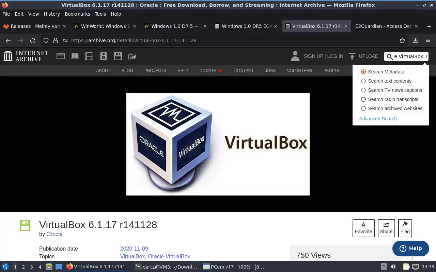Screen dimensions: 436x272
Task: Open the PROJECTS nav link
Action: (155, 70)
